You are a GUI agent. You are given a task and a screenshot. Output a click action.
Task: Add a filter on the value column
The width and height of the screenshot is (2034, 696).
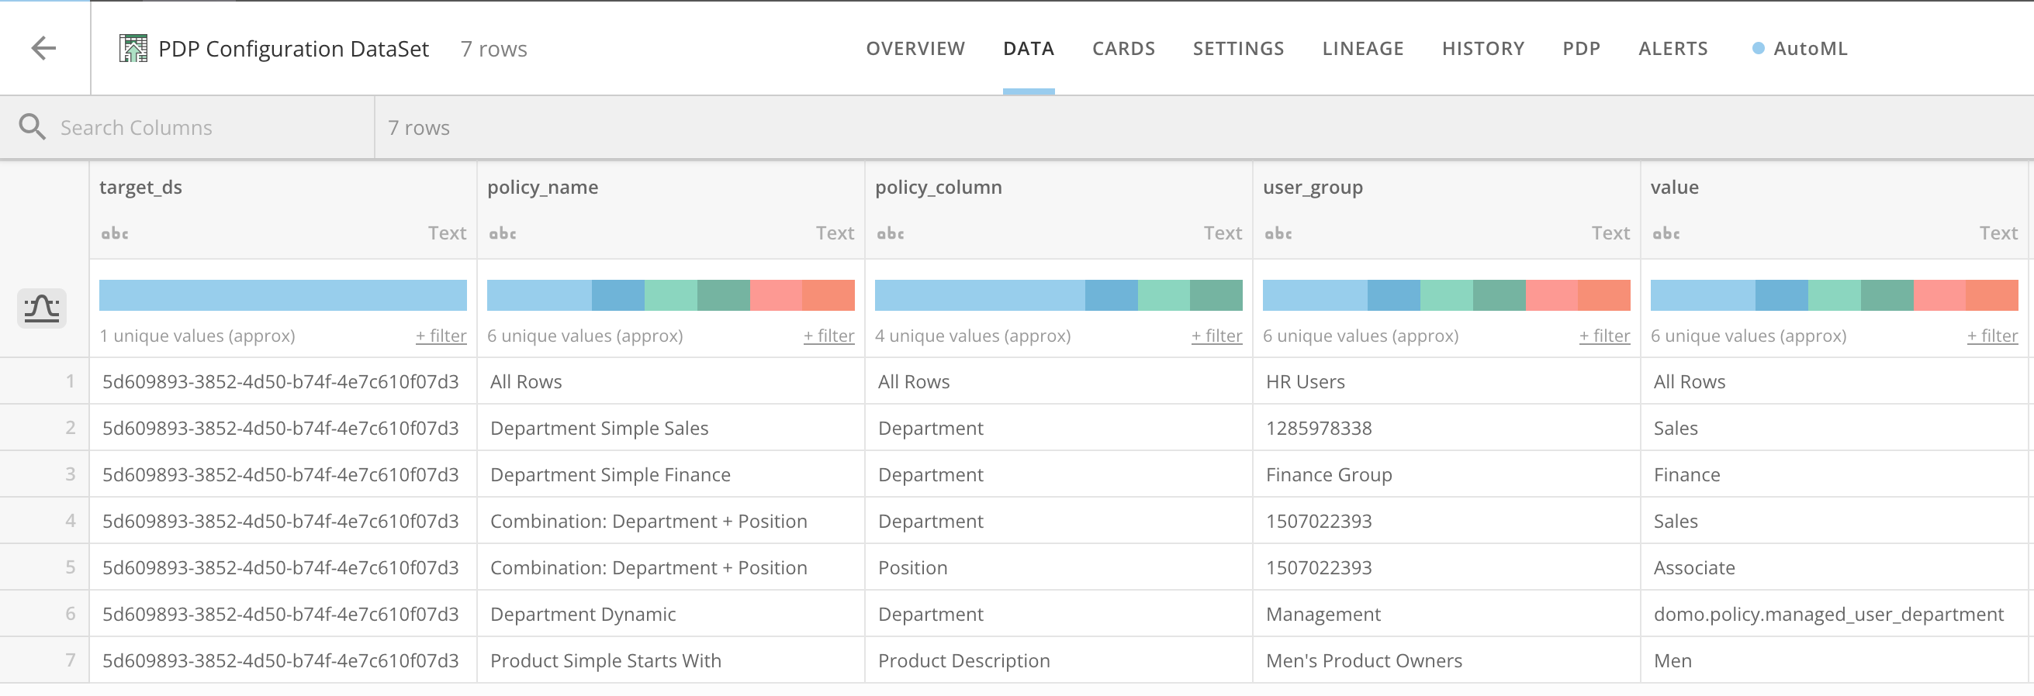[x=1991, y=336]
